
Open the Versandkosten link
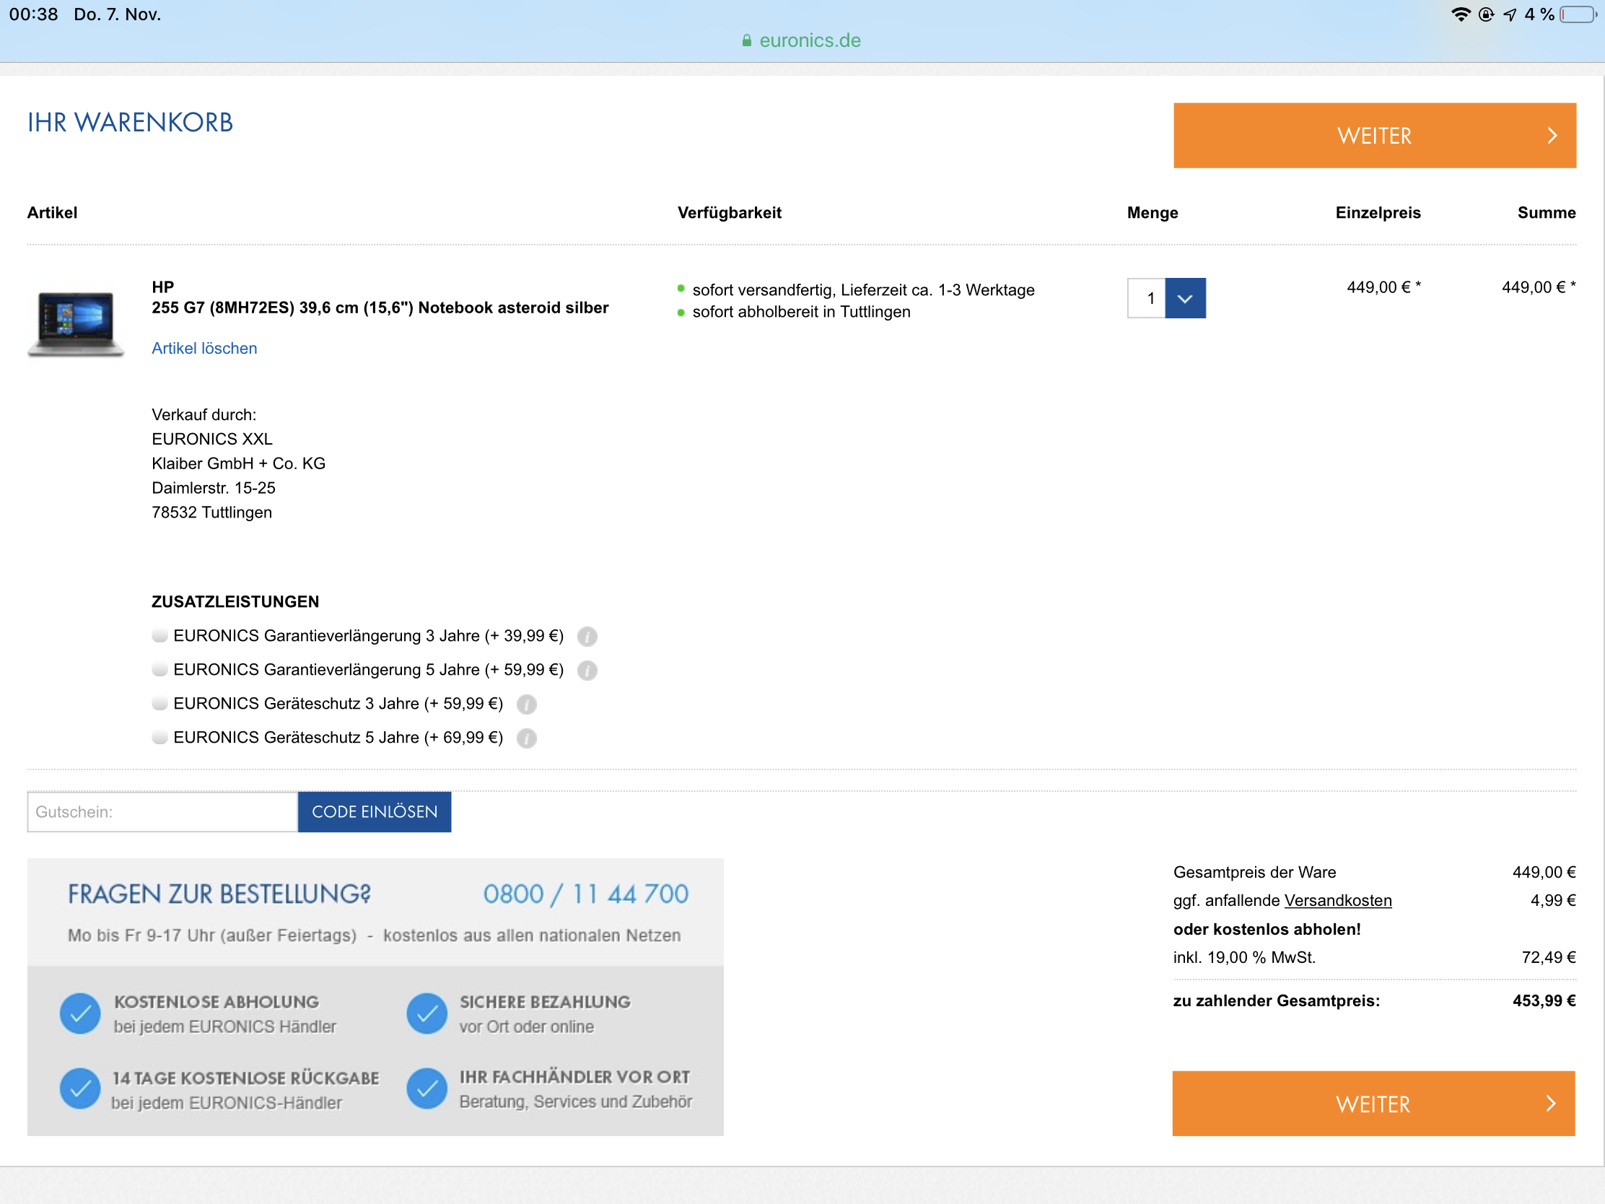pyautogui.click(x=1337, y=901)
